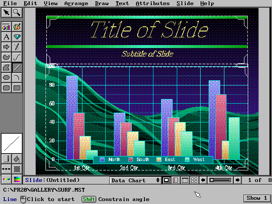Image resolution: width=272 pixels, height=204 pixels.
Task: Open the Help menu
Action: point(207,3)
